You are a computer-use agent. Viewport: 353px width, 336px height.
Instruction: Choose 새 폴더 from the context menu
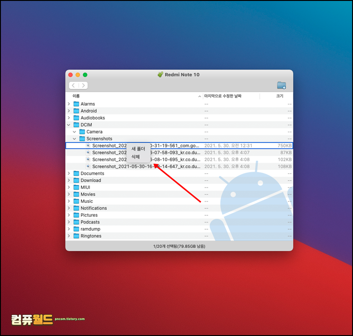(139, 149)
